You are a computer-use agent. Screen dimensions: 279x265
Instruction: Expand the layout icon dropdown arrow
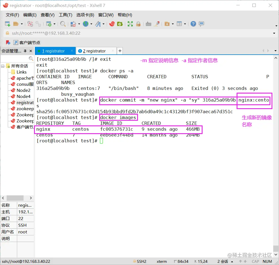(185, 24)
